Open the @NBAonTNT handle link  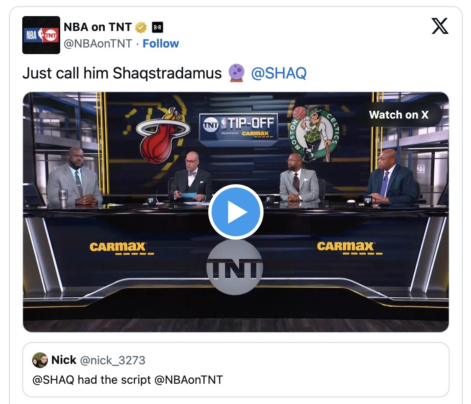click(x=98, y=44)
